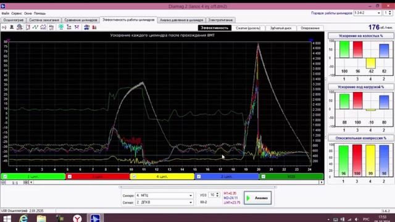The height and width of the screenshot is (222, 395).
Task: Click the teal cursor-marker toolbar icon
Action: (x=61, y=27)
